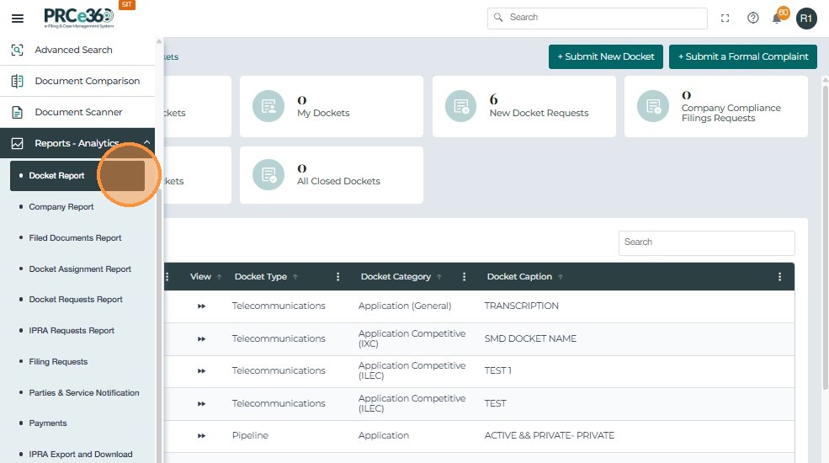829x463 pixels.
Task: Click Submit New Docket button
Action: point(605,56)
